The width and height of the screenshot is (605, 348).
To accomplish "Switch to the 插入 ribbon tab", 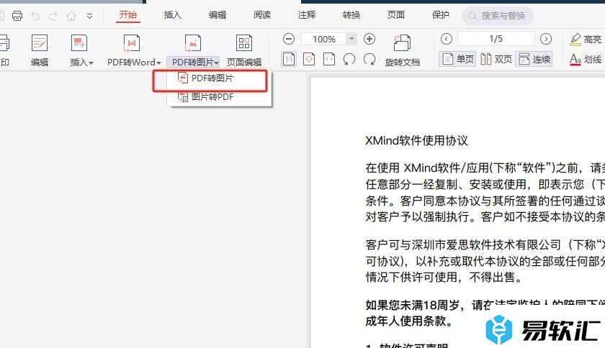I will pos(172,15).
